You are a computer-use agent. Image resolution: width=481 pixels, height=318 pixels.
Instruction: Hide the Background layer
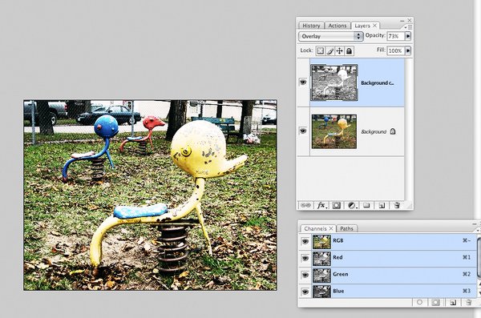coord(303,131)
